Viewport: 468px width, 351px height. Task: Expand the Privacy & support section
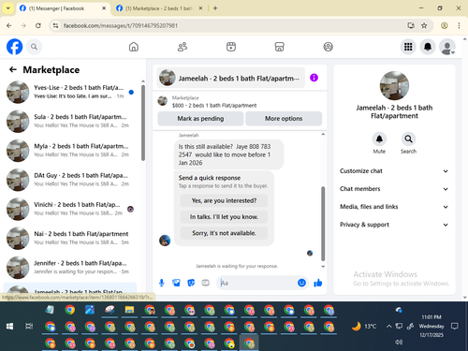pyautogui.click(x=394, y=225)
